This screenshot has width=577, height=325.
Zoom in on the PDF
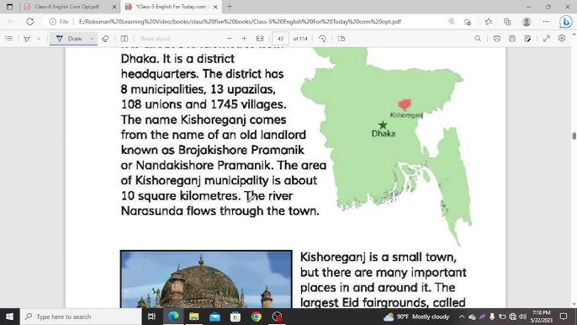[x=244, y=39]
